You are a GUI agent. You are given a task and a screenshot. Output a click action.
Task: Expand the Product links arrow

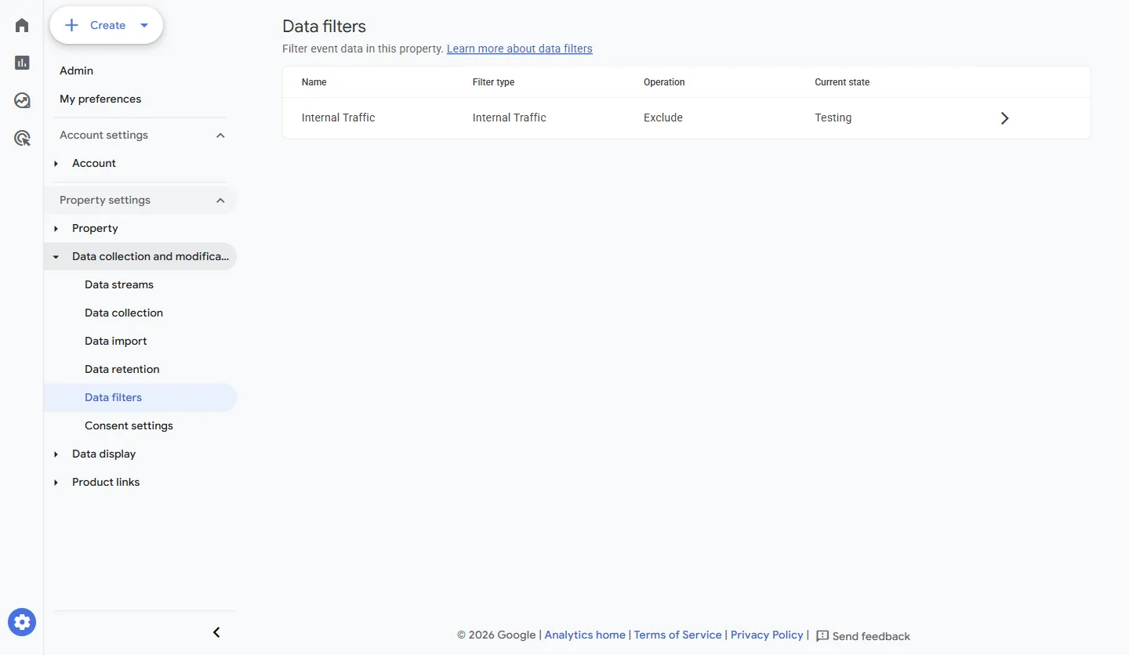pyautogui.click(x=56, y=483)
